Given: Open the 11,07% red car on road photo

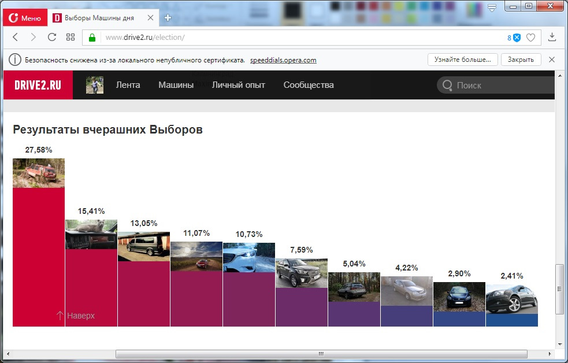Looking at the screenshot, I should point(196,256).
